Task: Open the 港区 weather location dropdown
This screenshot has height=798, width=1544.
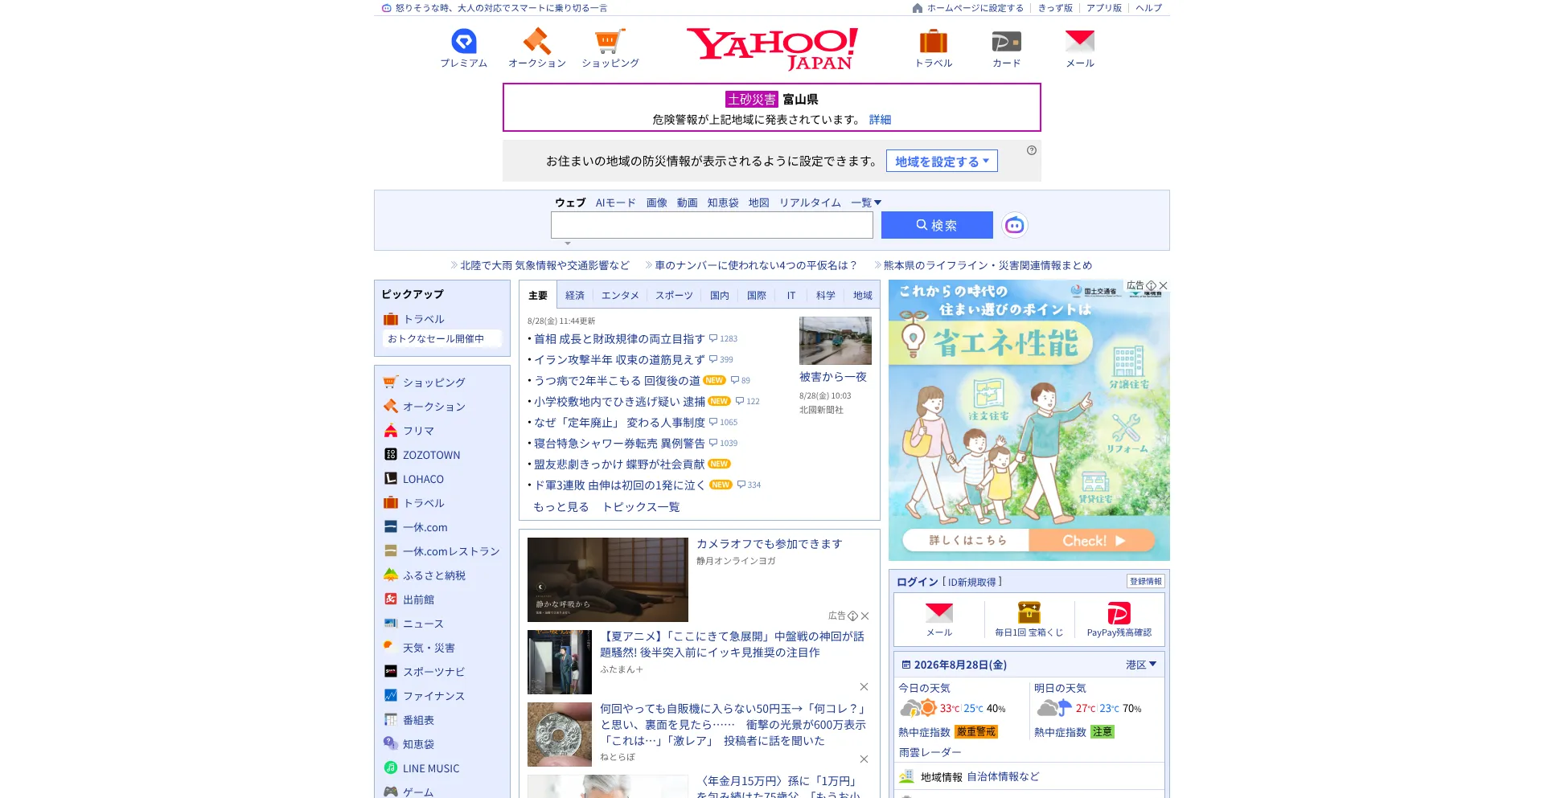Action: point(1141,665)
